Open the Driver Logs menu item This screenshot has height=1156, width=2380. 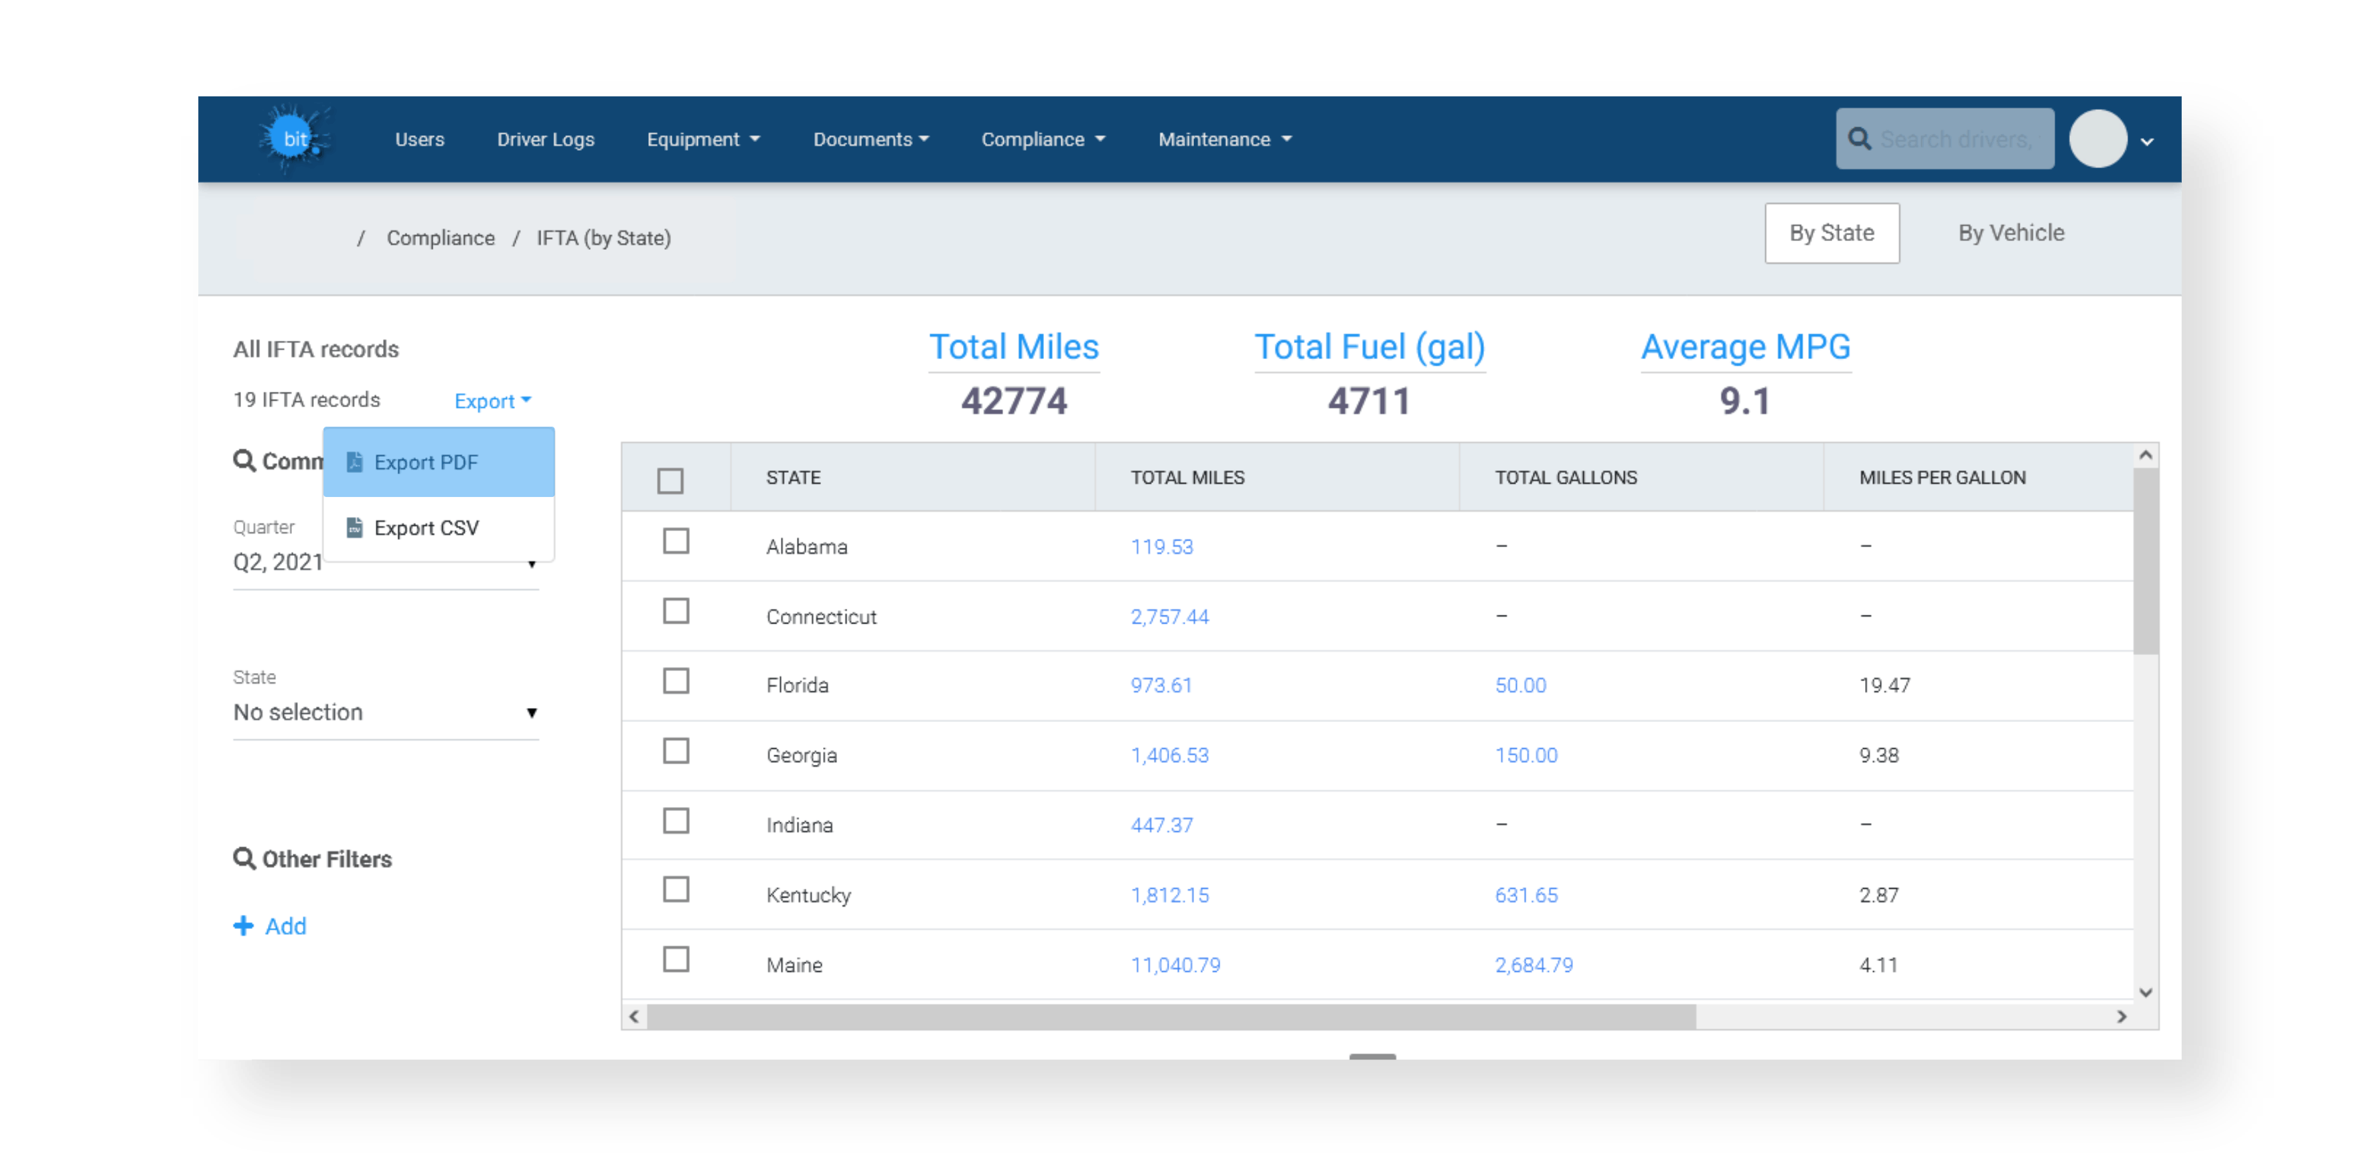pyautogui.click(x=545, y=139)
